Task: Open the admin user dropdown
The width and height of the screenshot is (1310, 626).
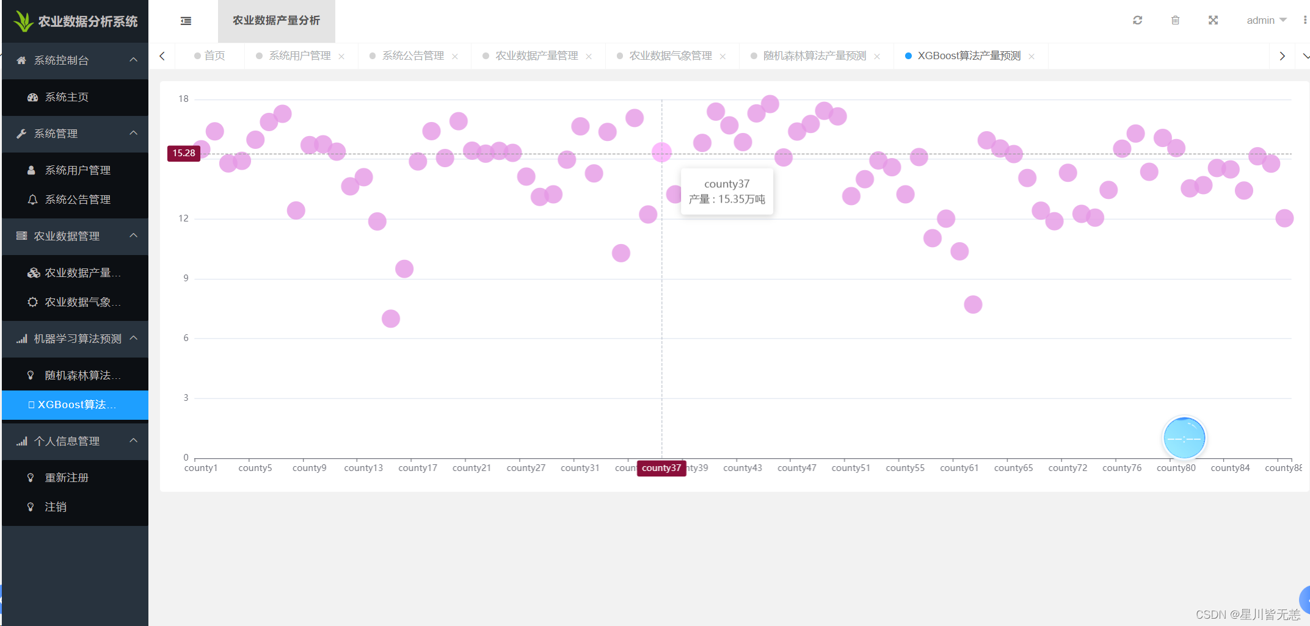Action: (x=1266, y=20)
